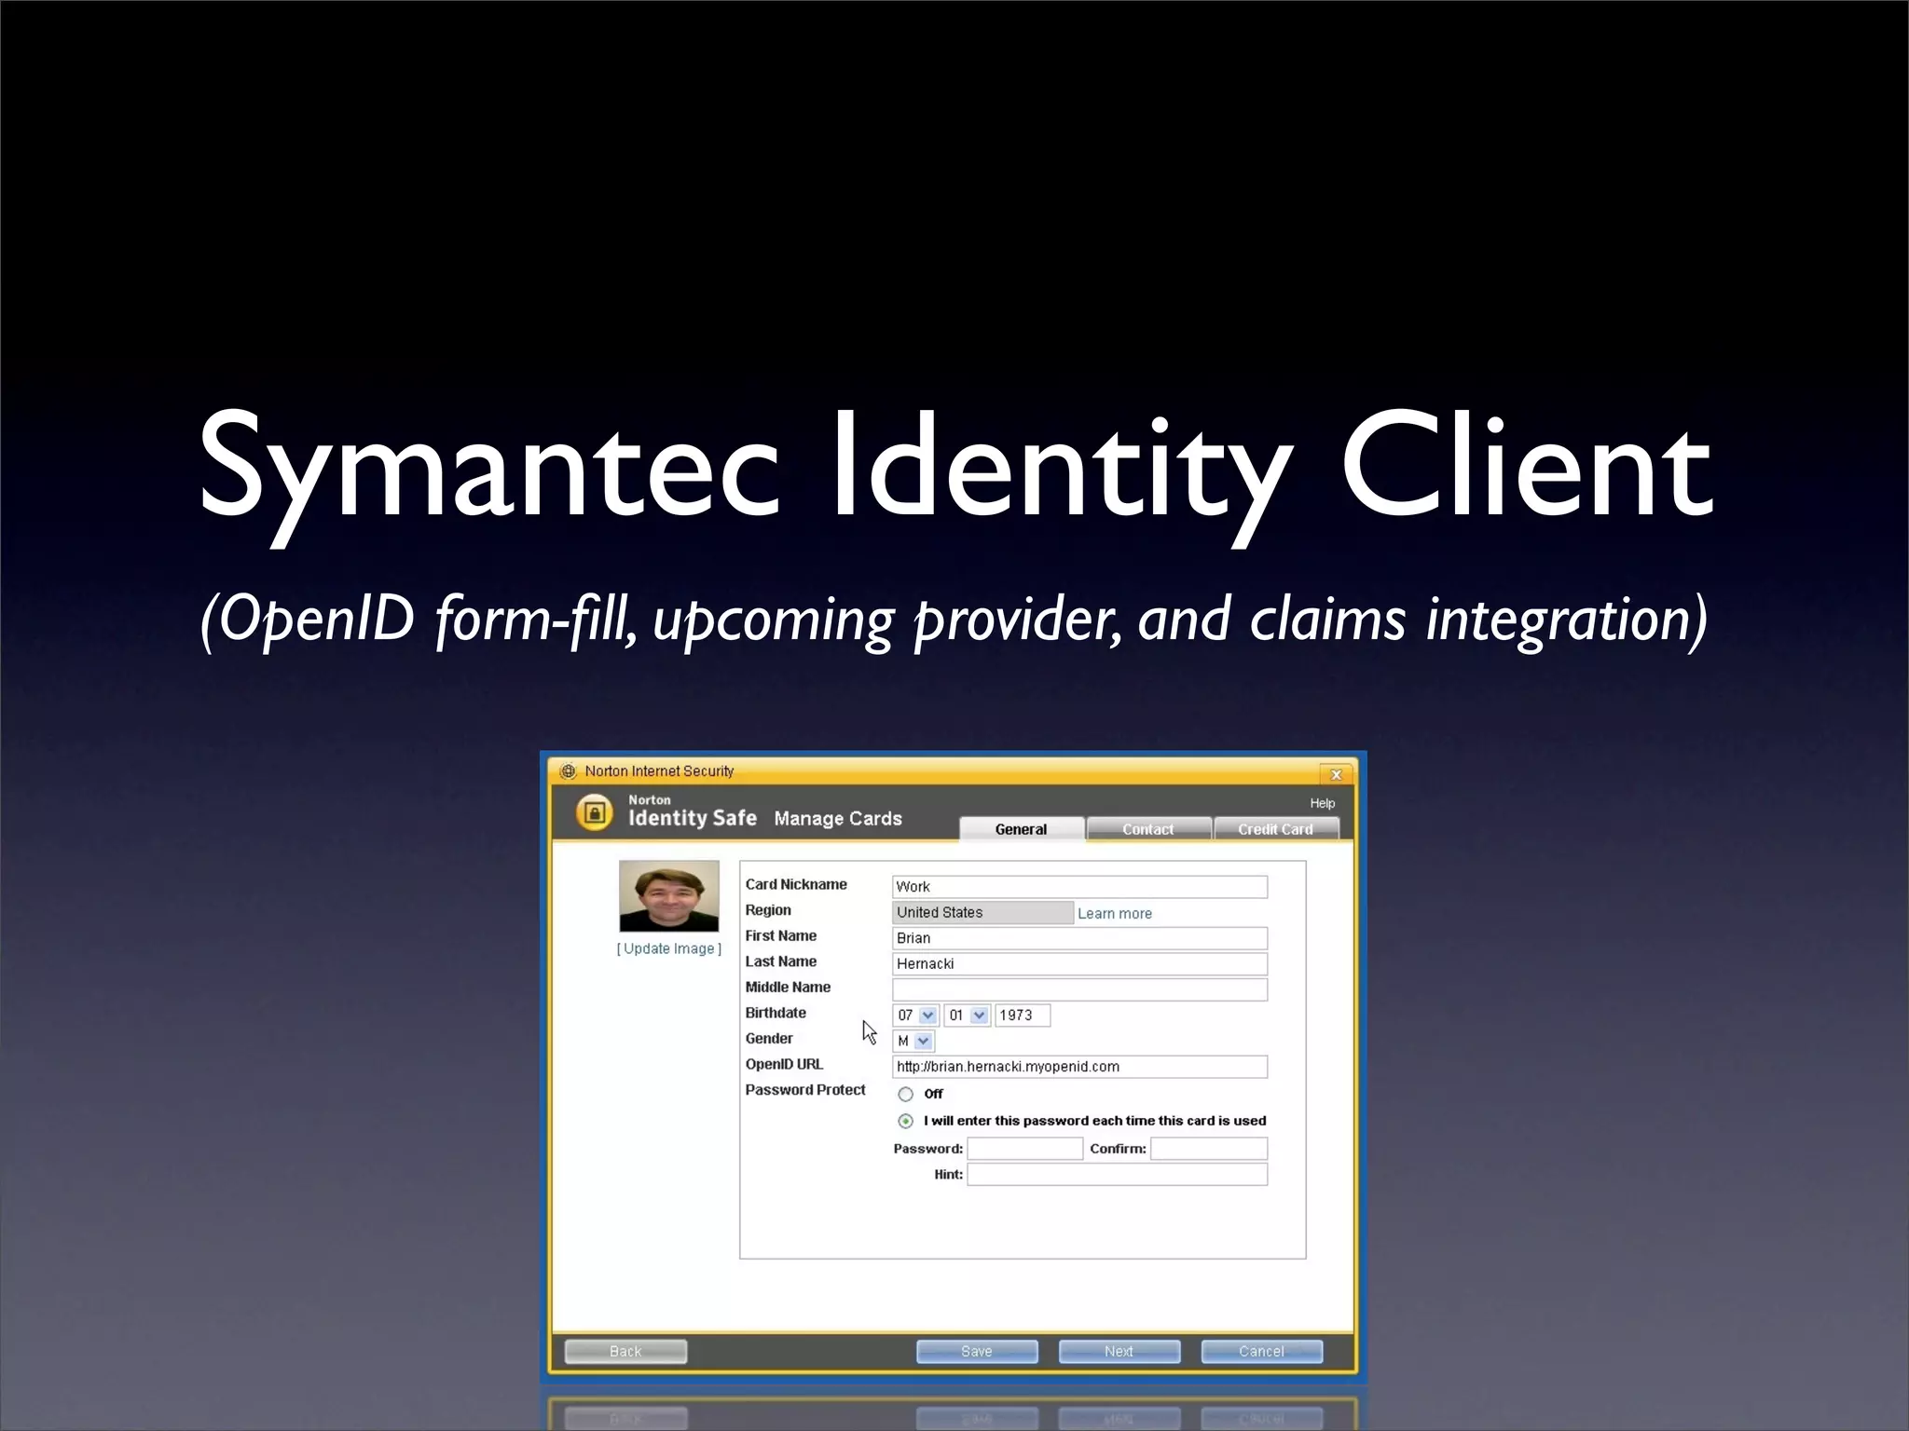Click the Norton Internet Security title bar icon
The image size is (1909, 1431).
coord(568,771)
